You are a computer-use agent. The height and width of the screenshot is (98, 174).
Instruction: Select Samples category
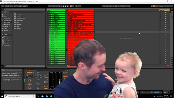6,30
